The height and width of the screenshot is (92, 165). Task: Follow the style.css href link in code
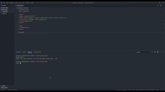tap(42, 19)
